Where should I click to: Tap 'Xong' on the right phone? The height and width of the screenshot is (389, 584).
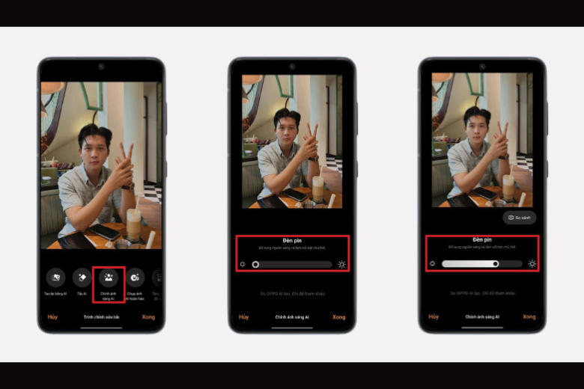tap(529, 316)
